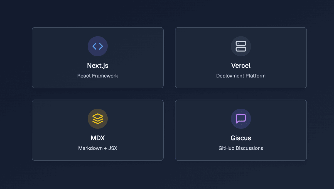This screenshot has height=189, width=334.
Task: Select the Giscus heading text
Action: (241, 138)
